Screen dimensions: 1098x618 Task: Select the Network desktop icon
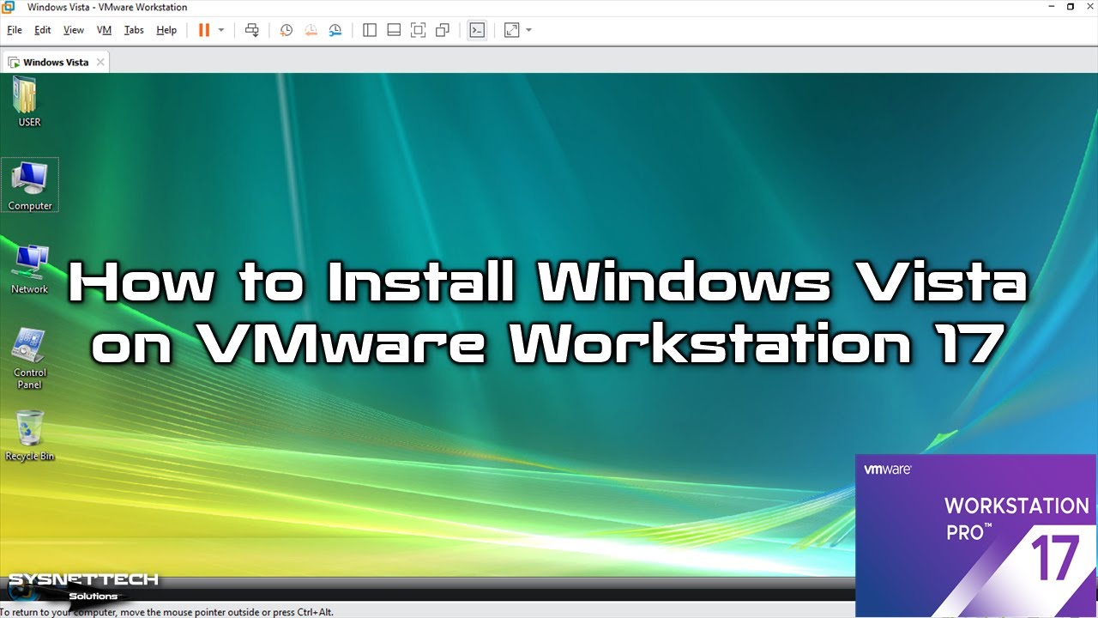pyautogui.click(x=30, y=269)
